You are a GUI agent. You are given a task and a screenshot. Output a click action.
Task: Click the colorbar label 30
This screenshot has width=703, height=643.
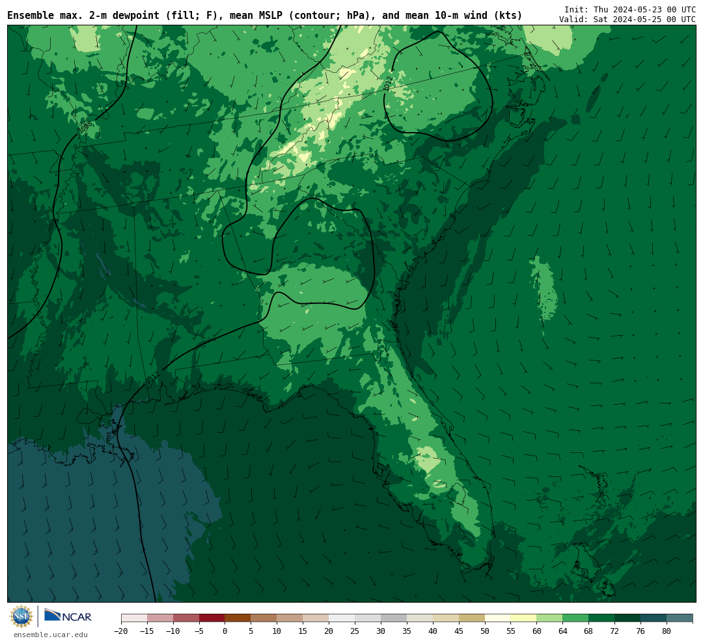(381, 631)
